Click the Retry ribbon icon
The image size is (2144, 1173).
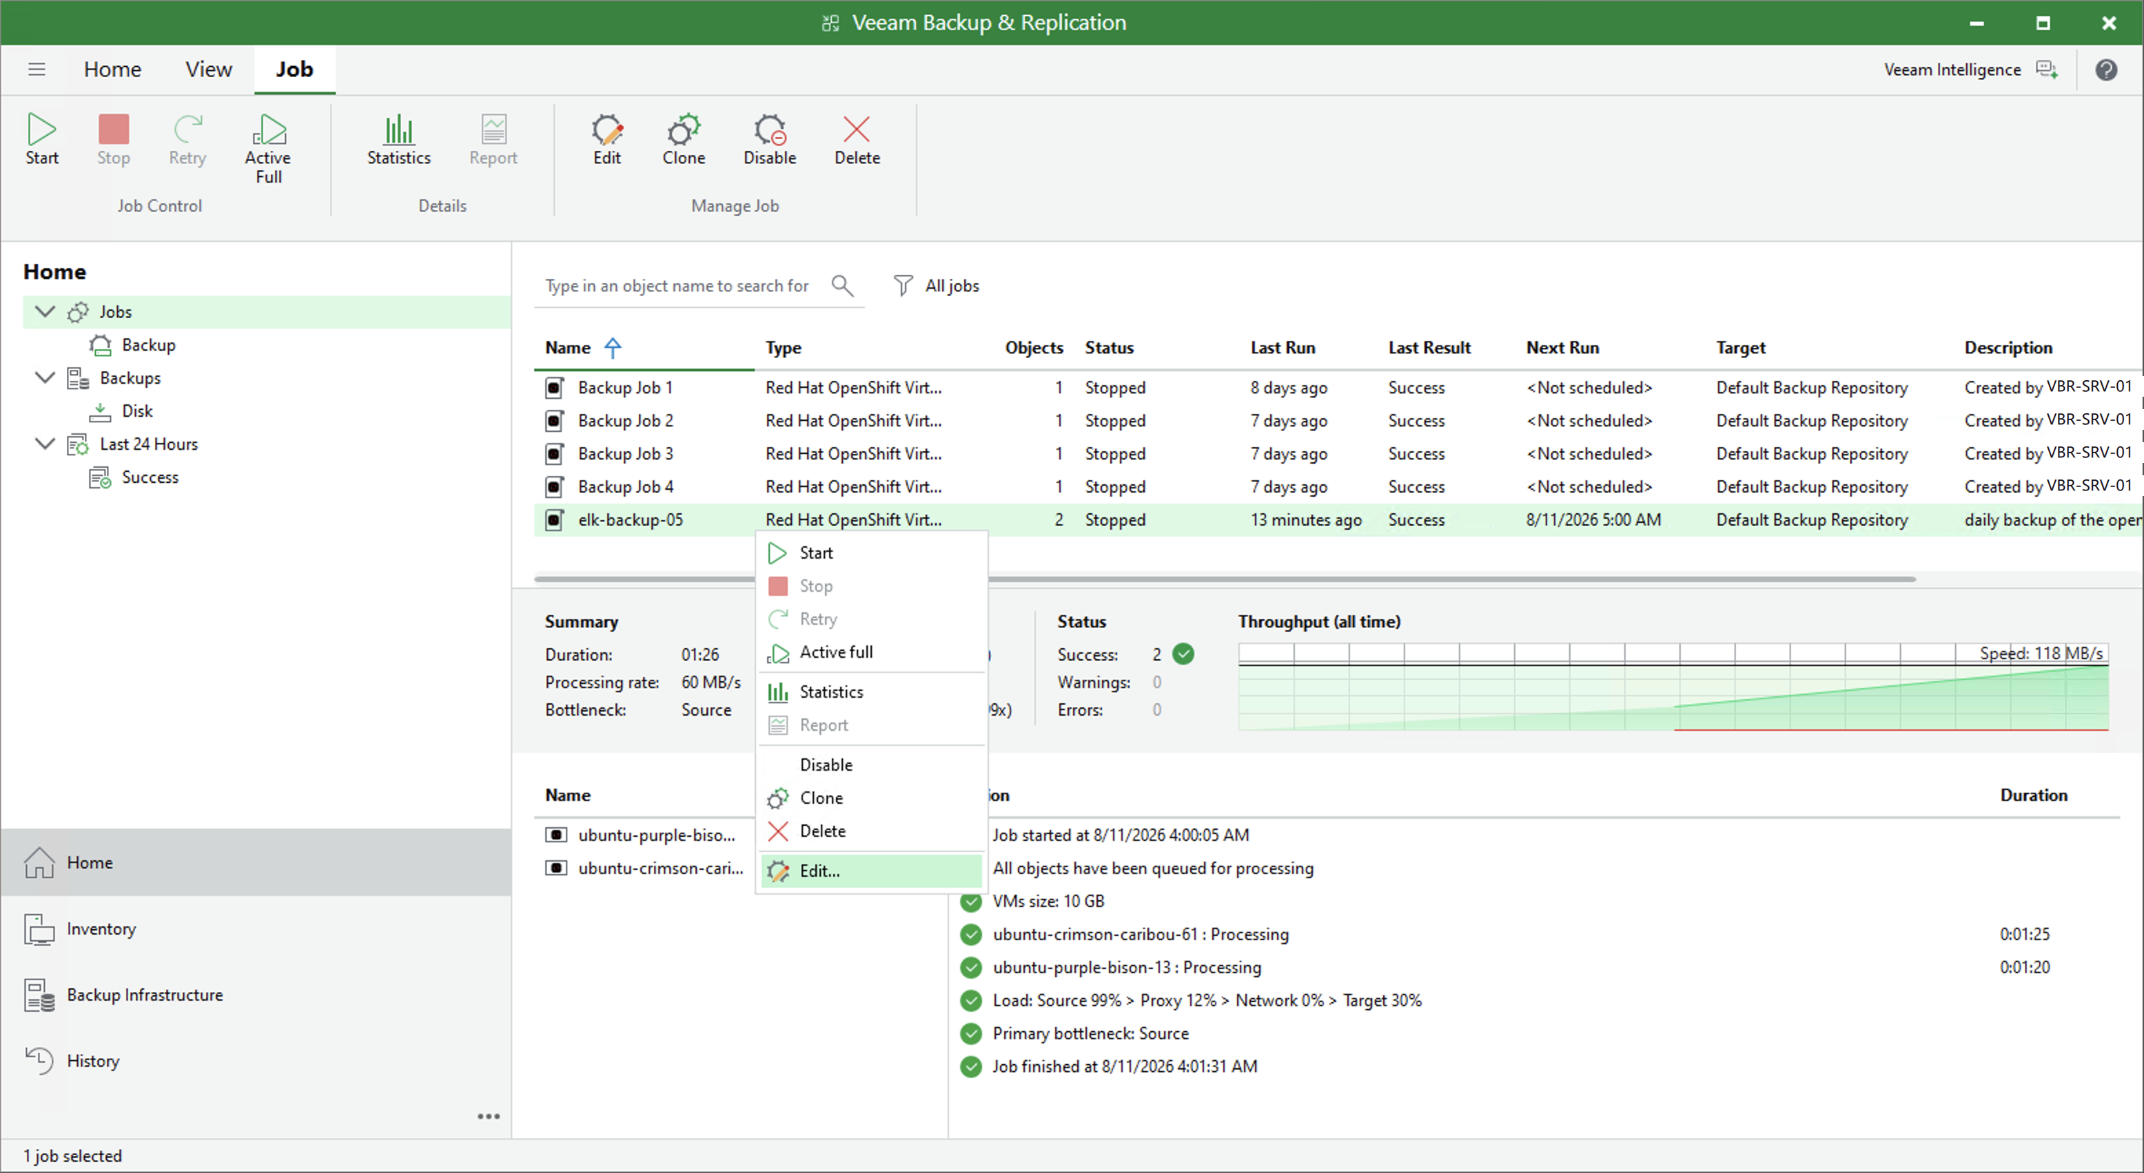[x=187, y=140]
